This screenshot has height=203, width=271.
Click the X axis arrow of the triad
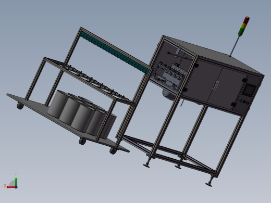coord(11,187)
